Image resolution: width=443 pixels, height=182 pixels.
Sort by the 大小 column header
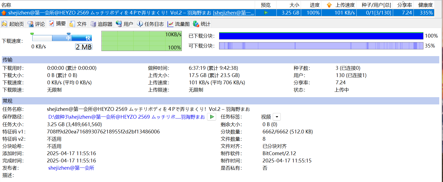pyautogui.click(x=289, y=5)
